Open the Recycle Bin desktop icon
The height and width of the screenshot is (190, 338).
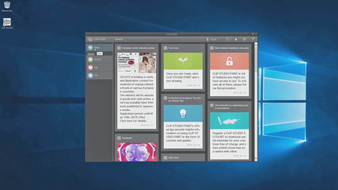pyautogui.click(x=7, y=7)
